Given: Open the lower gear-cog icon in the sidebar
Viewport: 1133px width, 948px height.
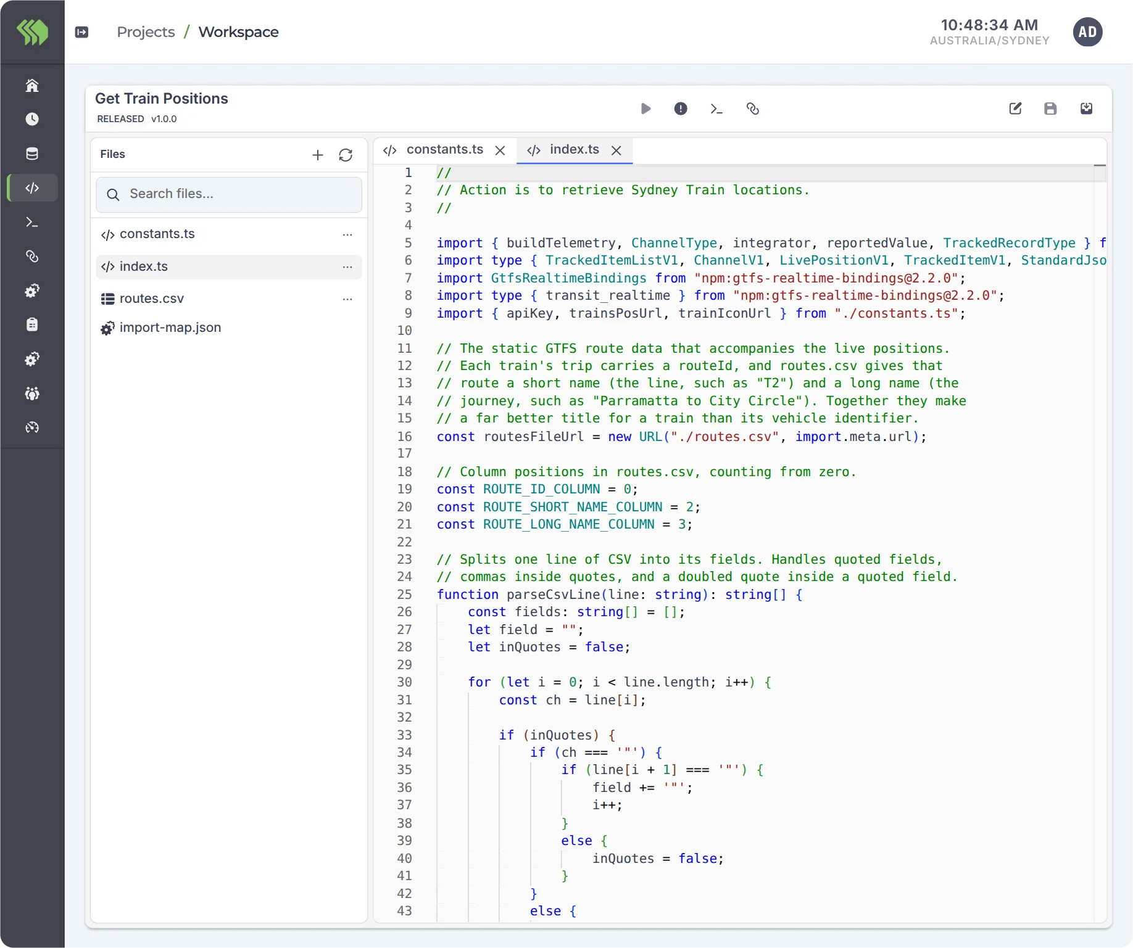Looking at the screenshot, I should point(32,359).
